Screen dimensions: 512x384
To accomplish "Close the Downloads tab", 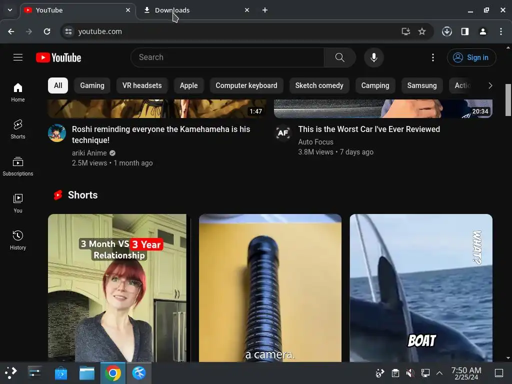I will (x=247, y=10).
